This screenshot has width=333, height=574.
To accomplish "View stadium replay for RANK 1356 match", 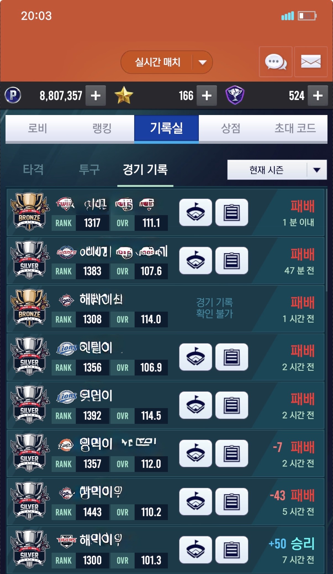I will point(195,357).
